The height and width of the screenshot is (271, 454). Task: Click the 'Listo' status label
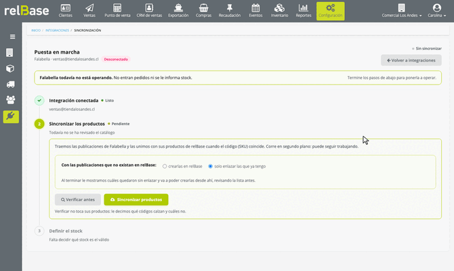click(110, 100)
